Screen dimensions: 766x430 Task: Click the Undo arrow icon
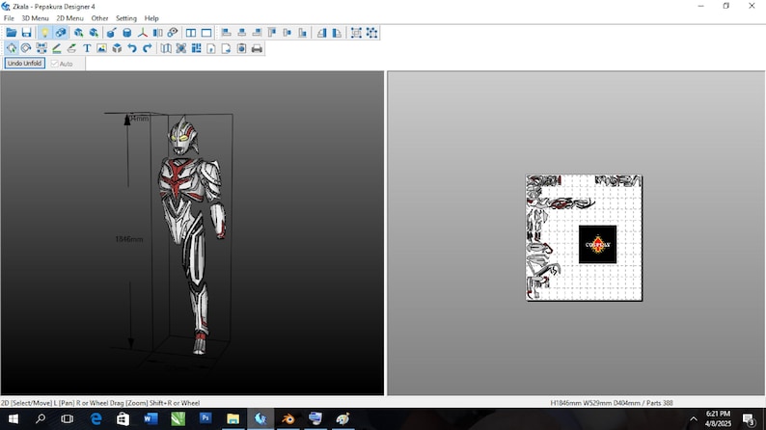click(132, 48)
